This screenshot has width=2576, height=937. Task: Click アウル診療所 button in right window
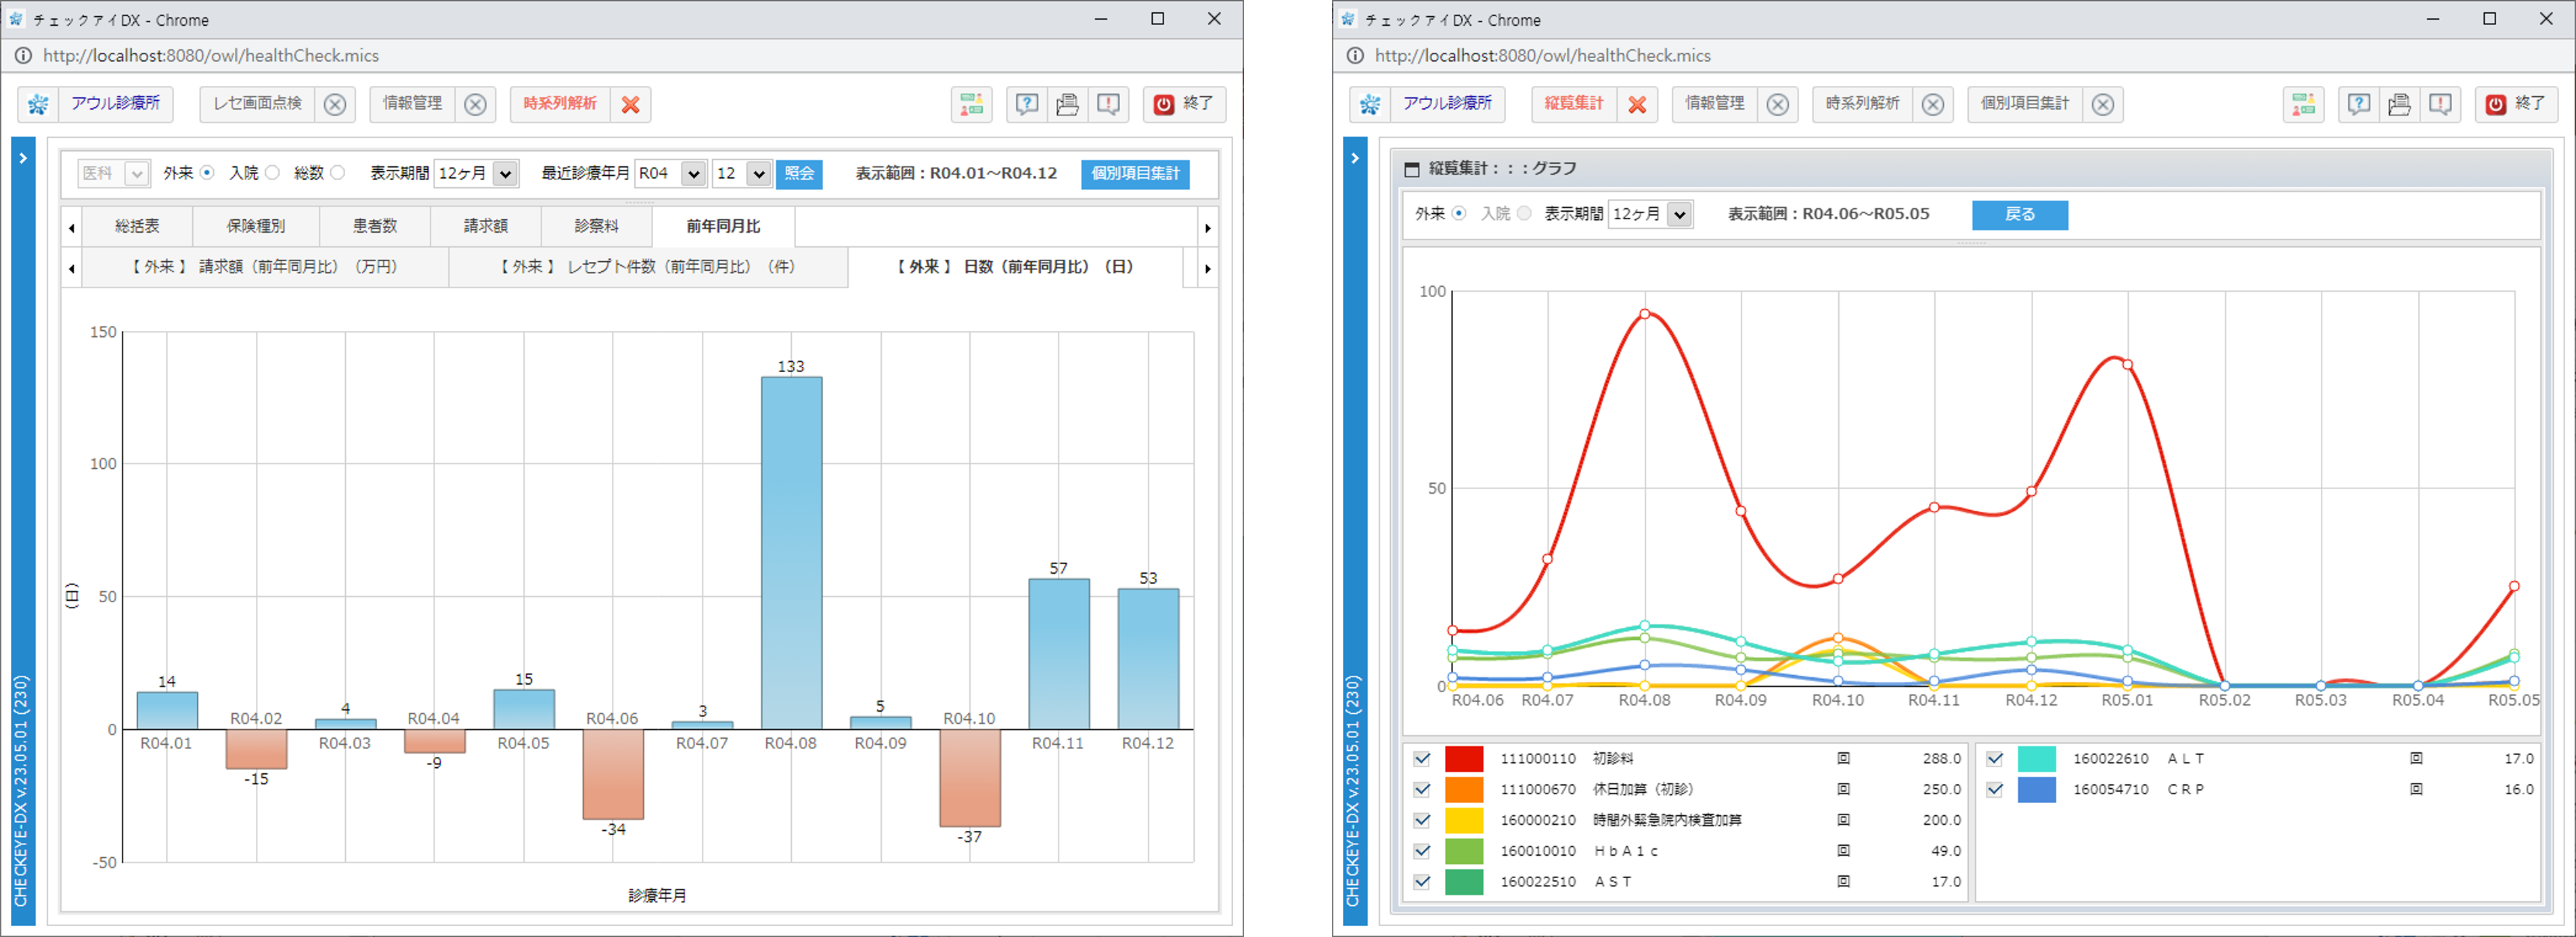click(1447, 104)
